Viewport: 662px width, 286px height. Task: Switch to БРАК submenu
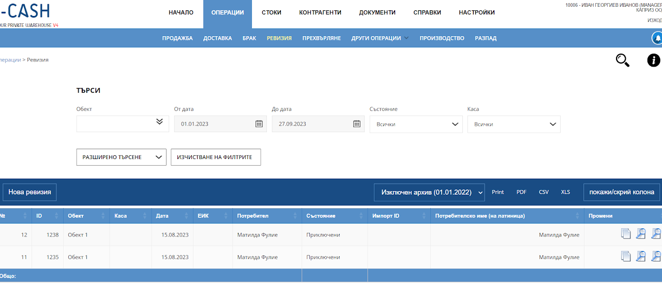249,38
